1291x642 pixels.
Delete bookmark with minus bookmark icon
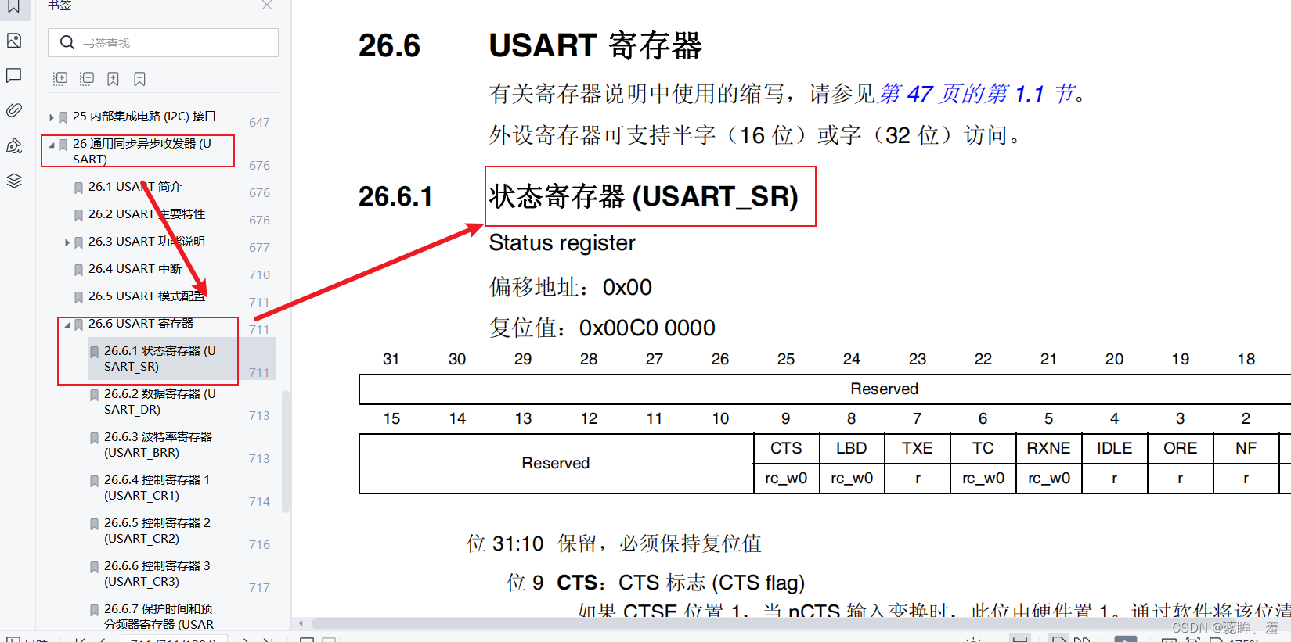tap(139, 78)
